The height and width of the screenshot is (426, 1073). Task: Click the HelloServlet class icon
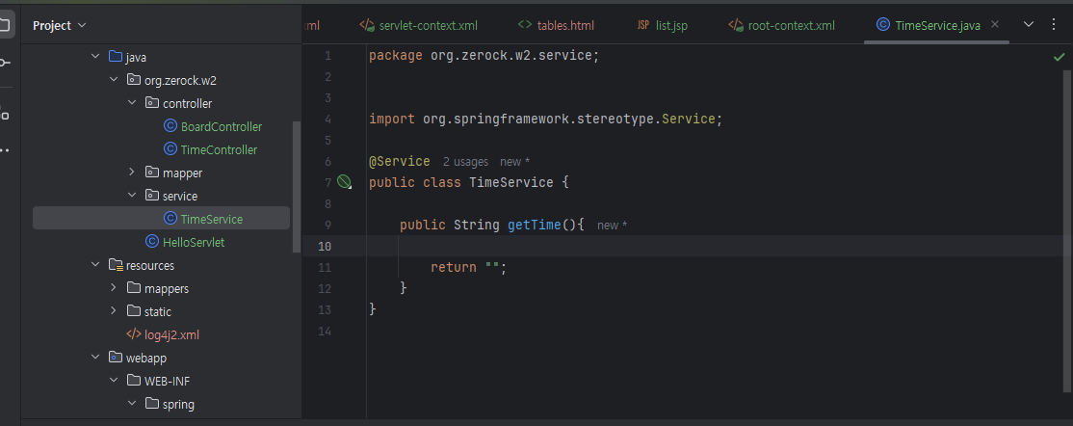[152, 242]
